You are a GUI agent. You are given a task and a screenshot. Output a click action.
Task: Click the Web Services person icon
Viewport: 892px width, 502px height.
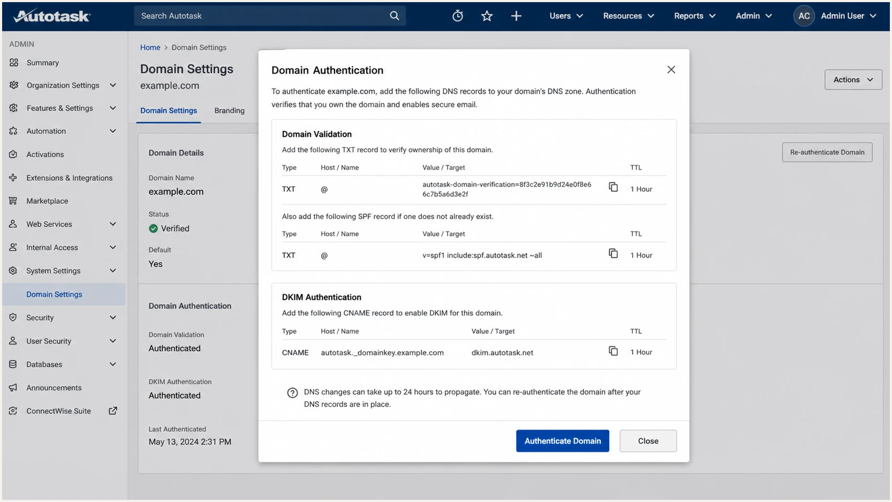(13, 224)
